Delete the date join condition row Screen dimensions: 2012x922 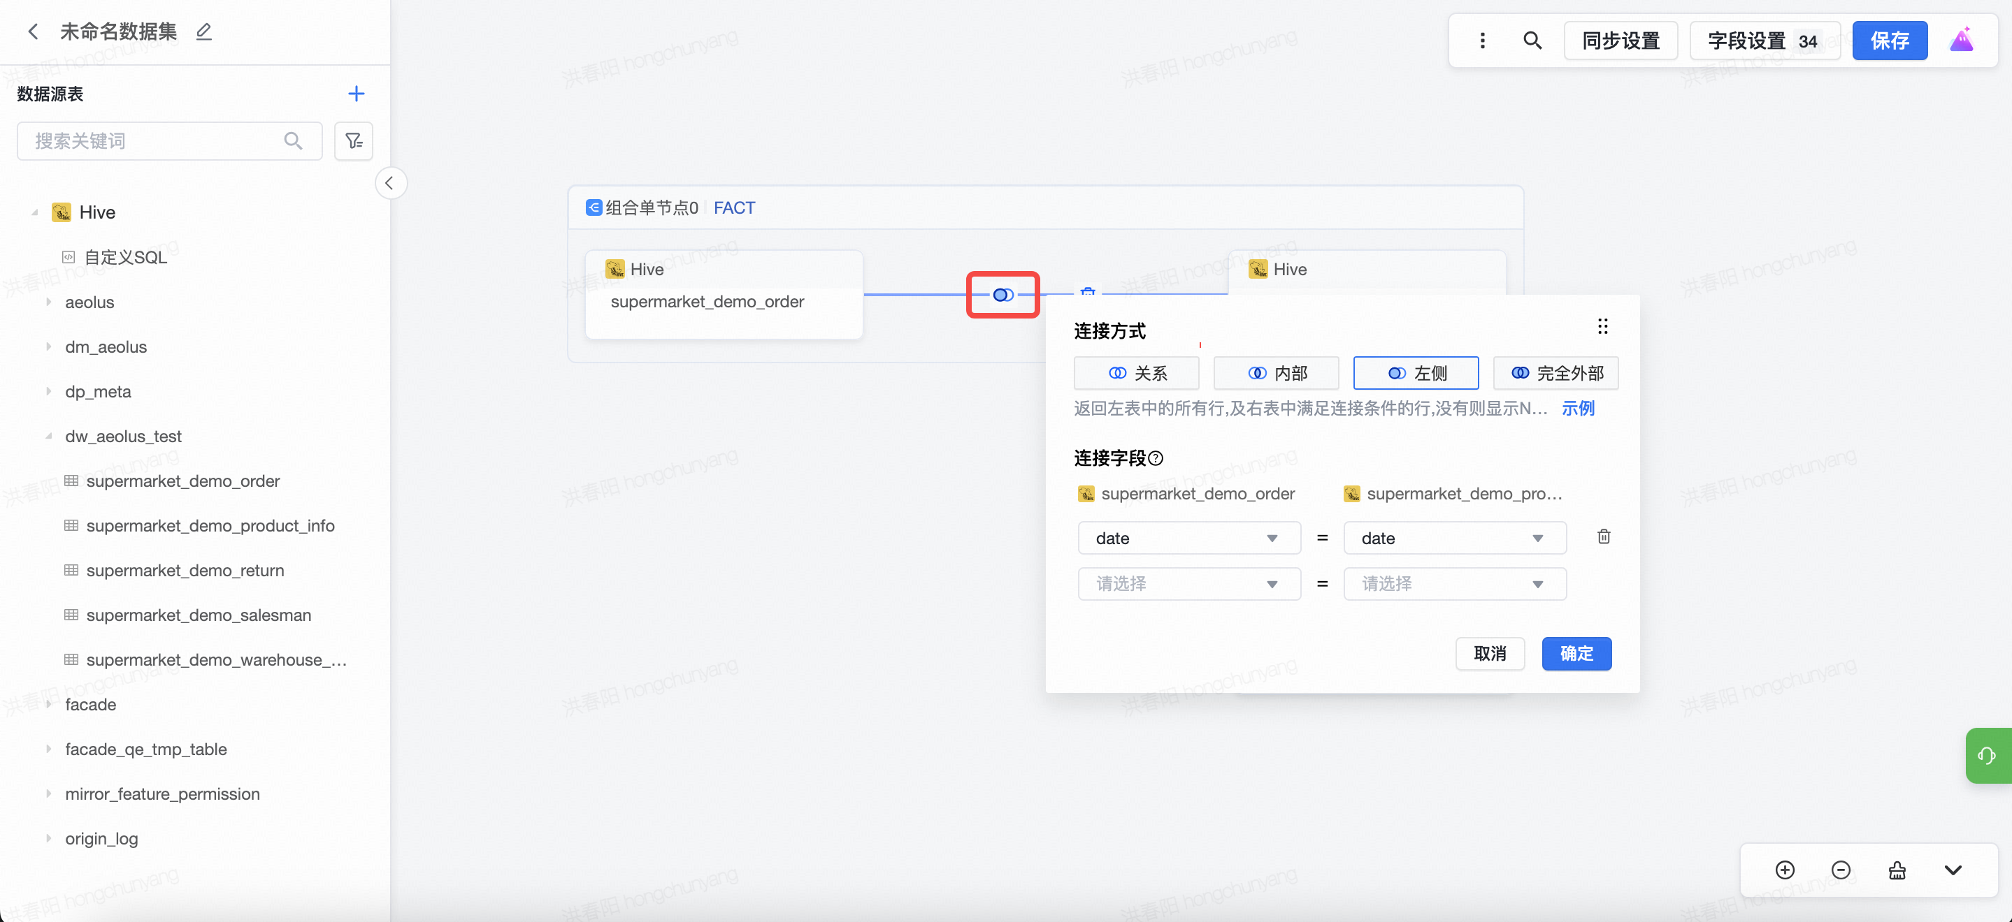(x=1604, y=537)
